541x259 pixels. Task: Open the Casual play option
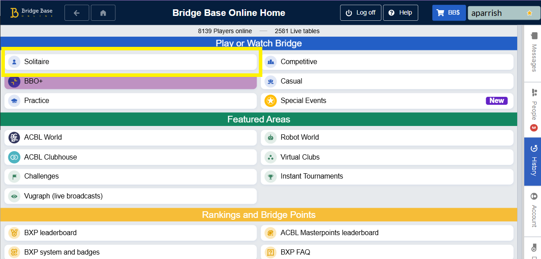[387, 81]
